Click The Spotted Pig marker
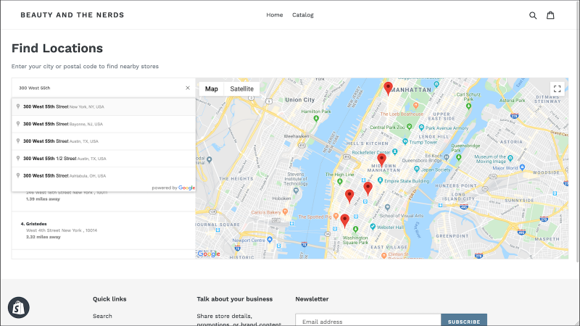The image size is (580, 326). [x=336, y=216]
